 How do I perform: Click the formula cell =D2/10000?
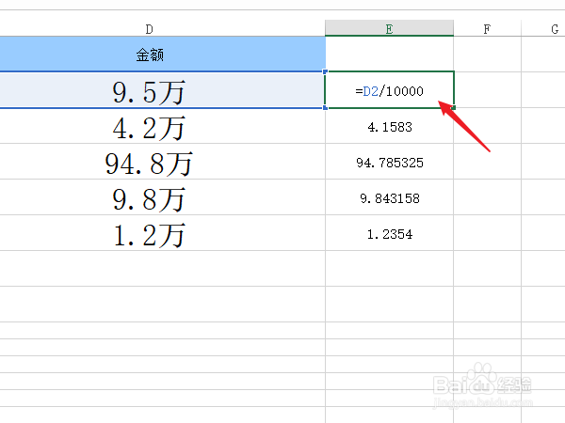[x=389, y=90]
